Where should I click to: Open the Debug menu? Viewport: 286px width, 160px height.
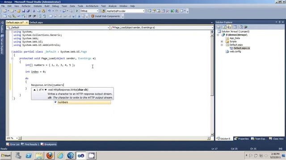(x=55, y=6)
